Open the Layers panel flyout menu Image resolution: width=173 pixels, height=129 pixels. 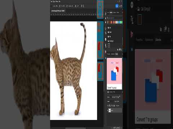click(x=123, y=92)
